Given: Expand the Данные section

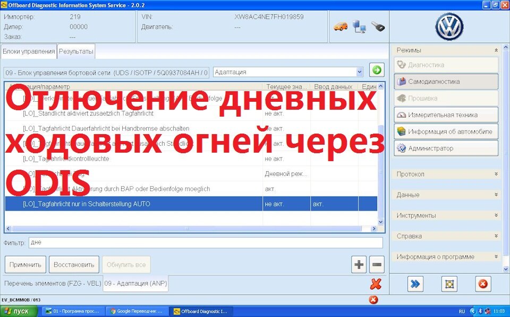Looking at the screenshot, I should 496,195.
